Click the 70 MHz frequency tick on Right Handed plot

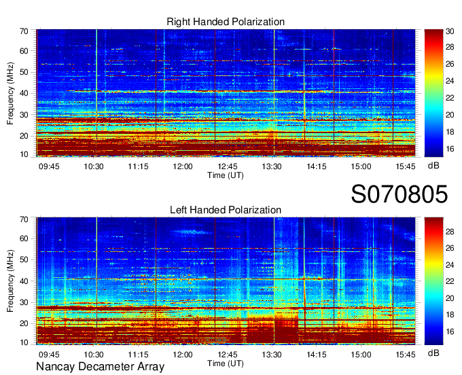24,31
